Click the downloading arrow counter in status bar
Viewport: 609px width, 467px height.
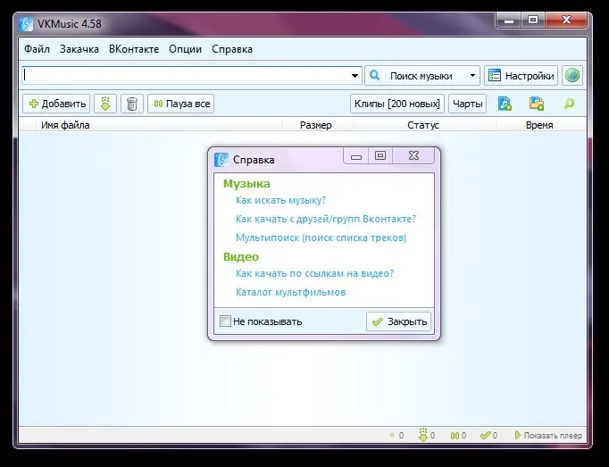coord(427,436)
